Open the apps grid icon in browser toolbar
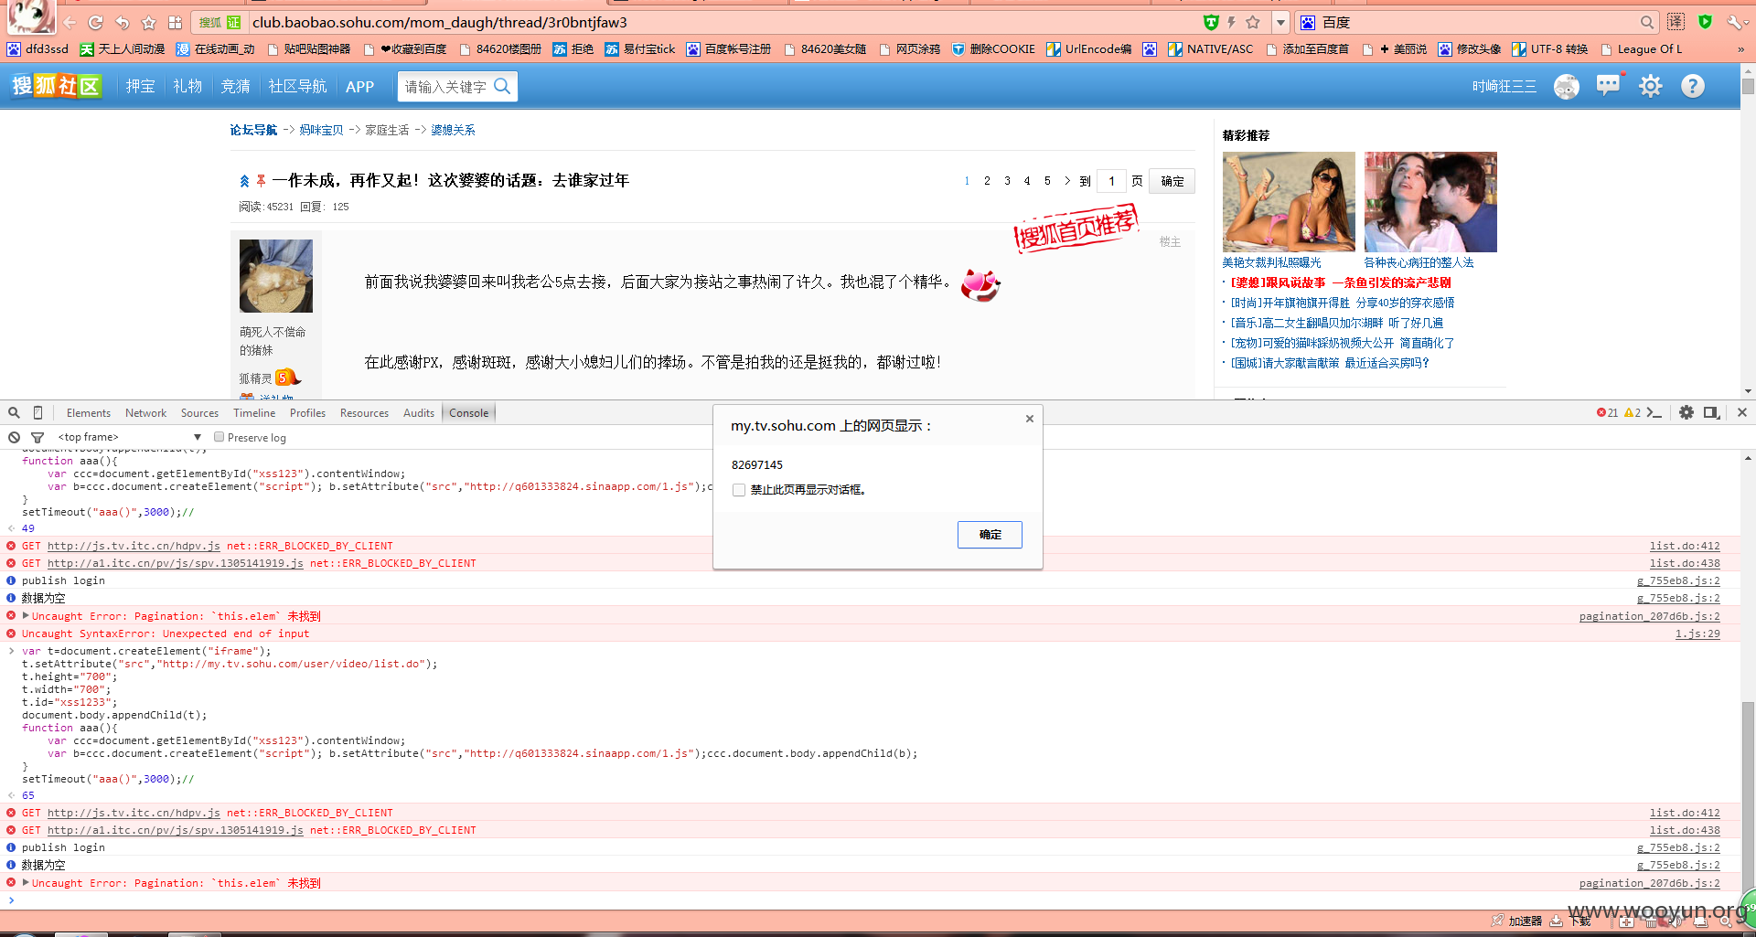The width and height of the screenshot is (1756, 937). tap(175, 22)
